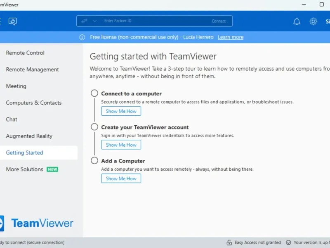The width and height of the screenshot is (330, 248).
Task: Expand the connection mode dropdown chevron
Action: [x=94, y=21]
